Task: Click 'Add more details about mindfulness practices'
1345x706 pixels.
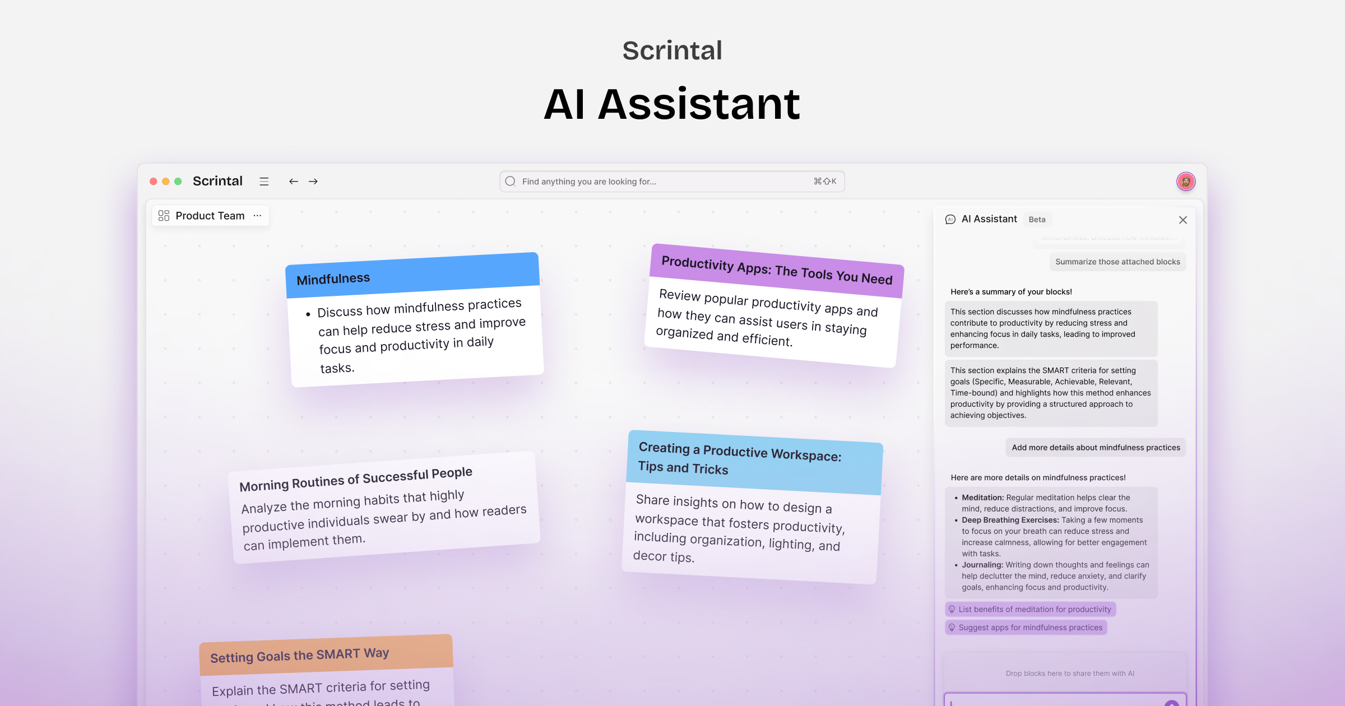Action: coord(1095,447)
